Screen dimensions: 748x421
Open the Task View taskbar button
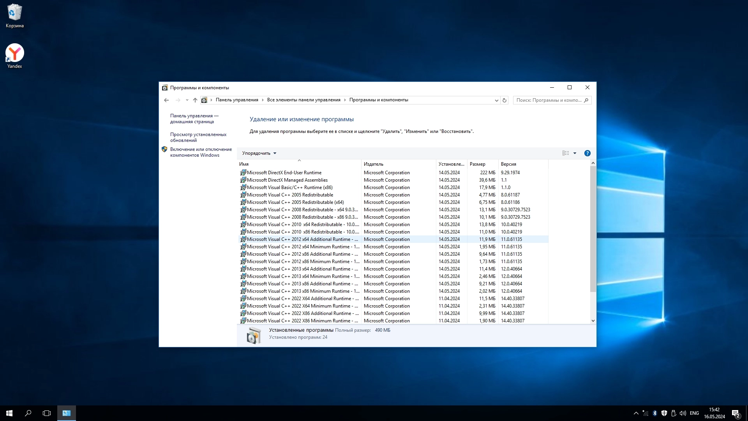[x=47, y=413]
